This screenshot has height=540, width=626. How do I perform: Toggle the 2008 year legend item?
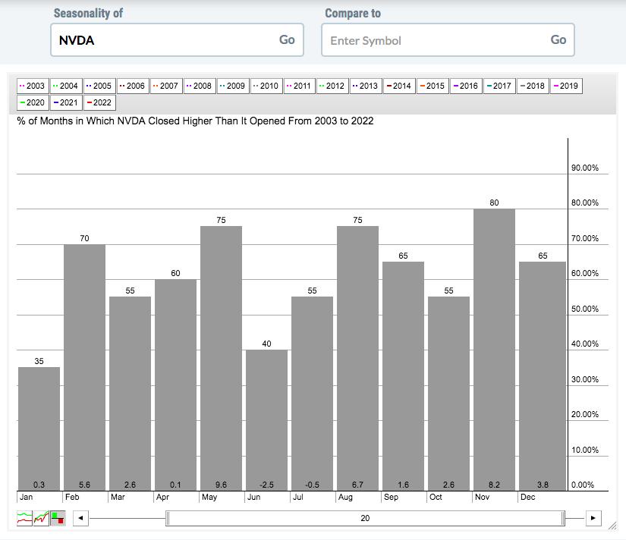199,86
